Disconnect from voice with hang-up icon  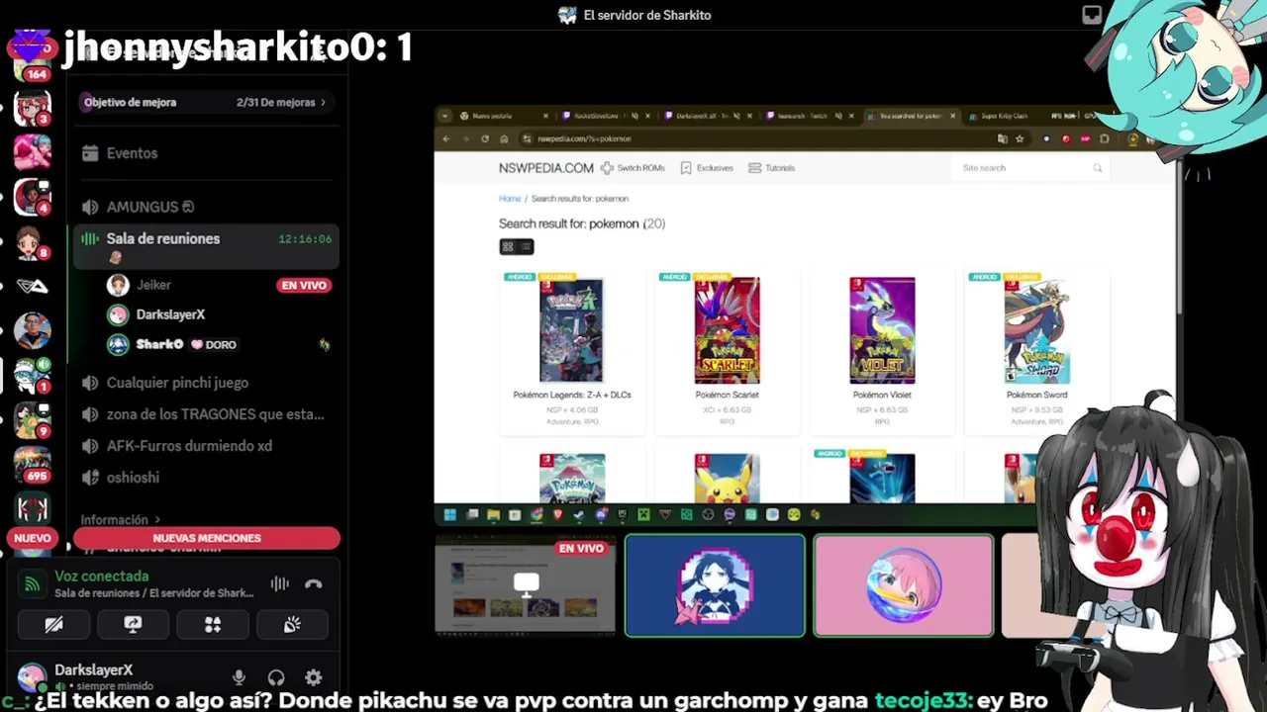tap(313, 584)
